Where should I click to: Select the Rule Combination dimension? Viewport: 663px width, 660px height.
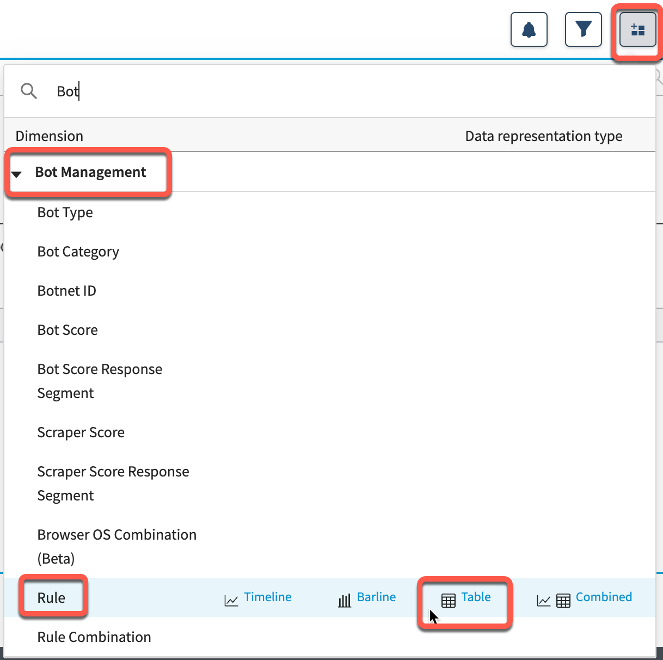[94, 637]
